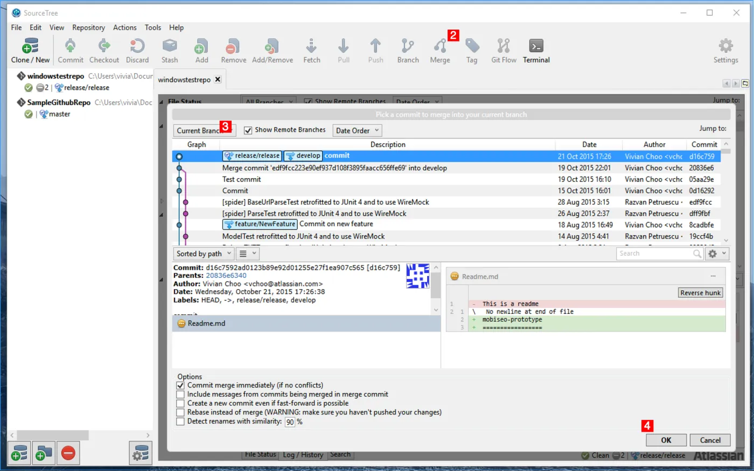Select Readme.md in the file list
The image size is (754, 471).
(306, 324)
